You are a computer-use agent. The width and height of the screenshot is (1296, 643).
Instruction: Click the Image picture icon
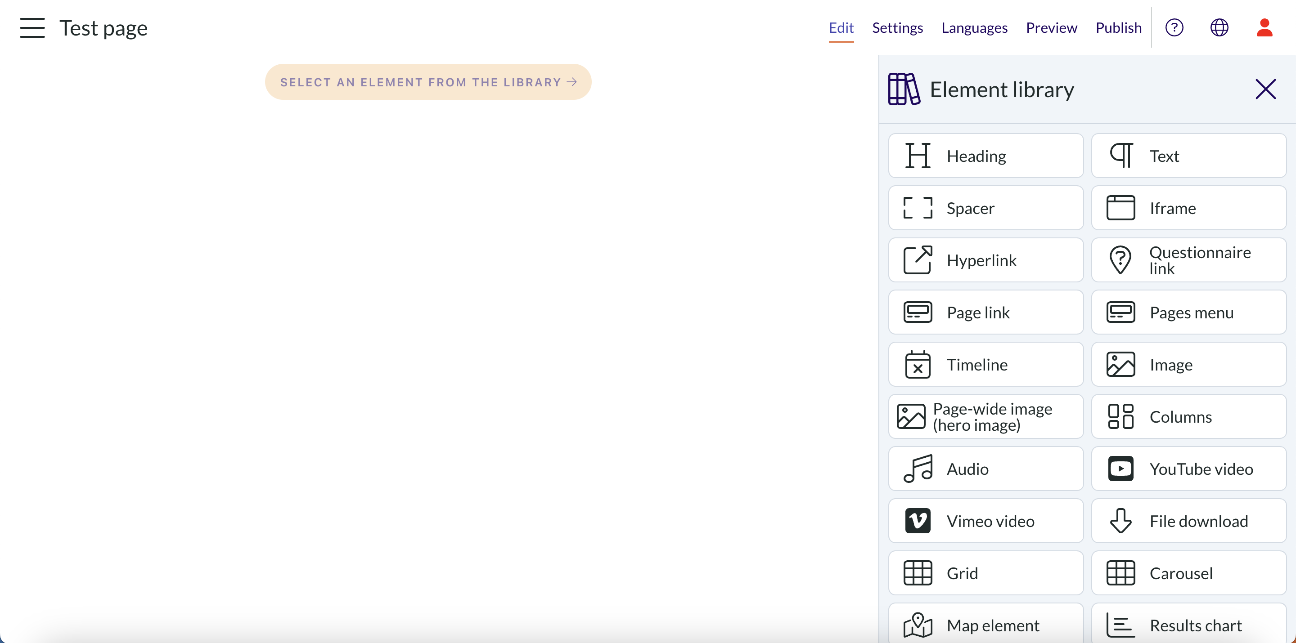point(1120,365)
